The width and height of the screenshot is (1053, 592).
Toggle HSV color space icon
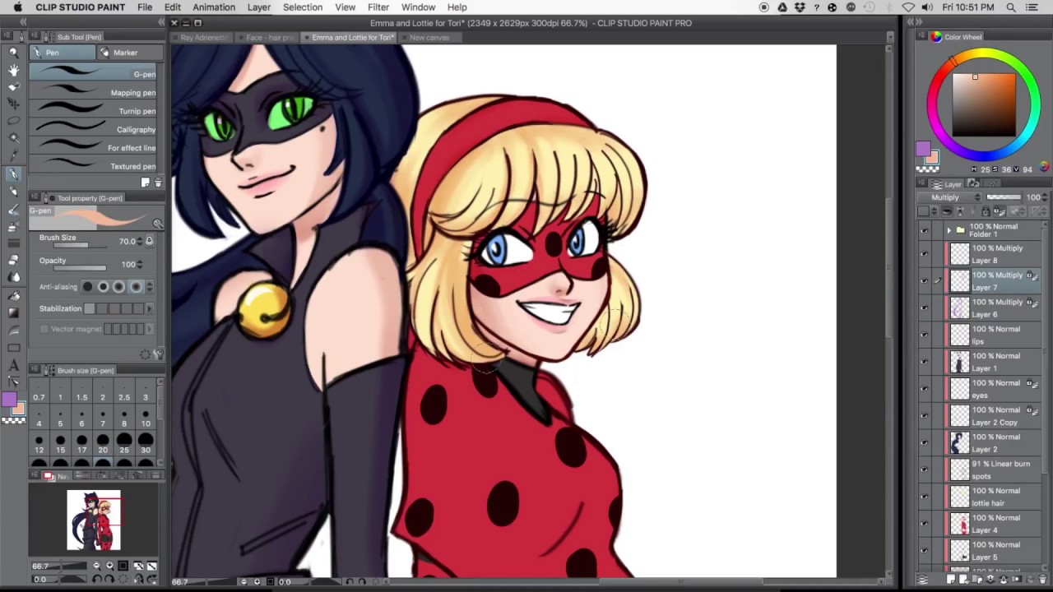point(1044,168)
